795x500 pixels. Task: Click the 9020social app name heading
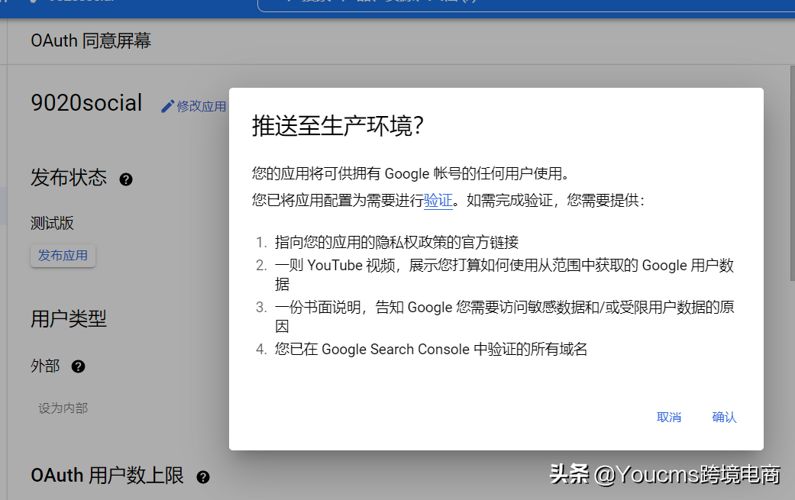pos(86,103)
